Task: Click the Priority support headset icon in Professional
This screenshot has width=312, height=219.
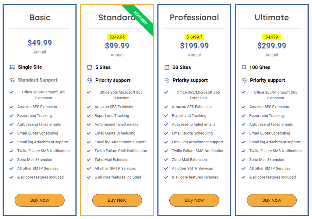Action: click(166, 80)
